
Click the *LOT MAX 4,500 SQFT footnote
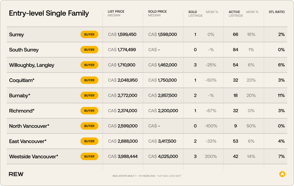point(169,176)
